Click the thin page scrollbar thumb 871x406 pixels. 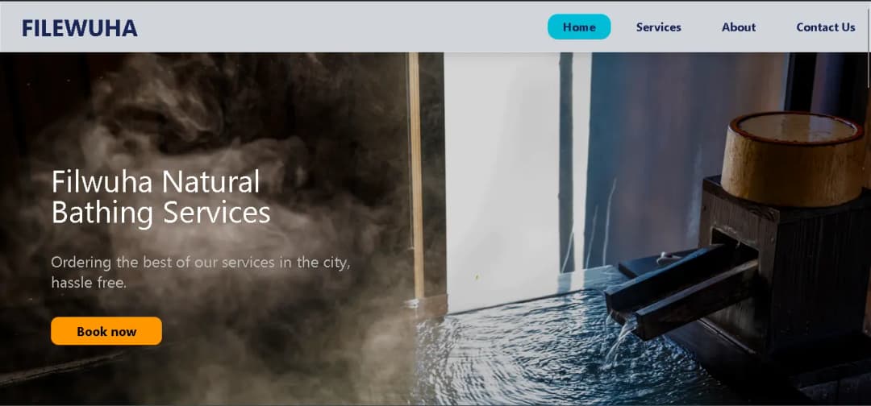(x=868, y=68)
